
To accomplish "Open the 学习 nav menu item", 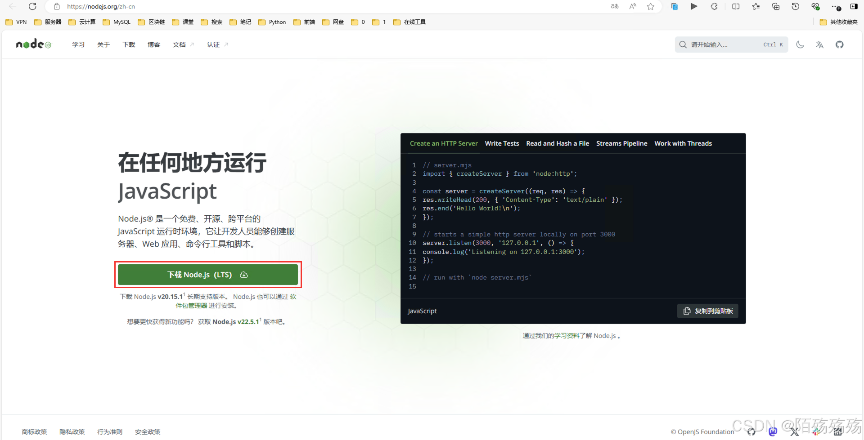I will 78,44.
